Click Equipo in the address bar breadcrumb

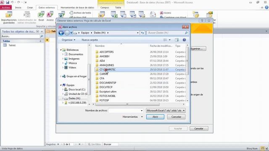coord(85,33)
